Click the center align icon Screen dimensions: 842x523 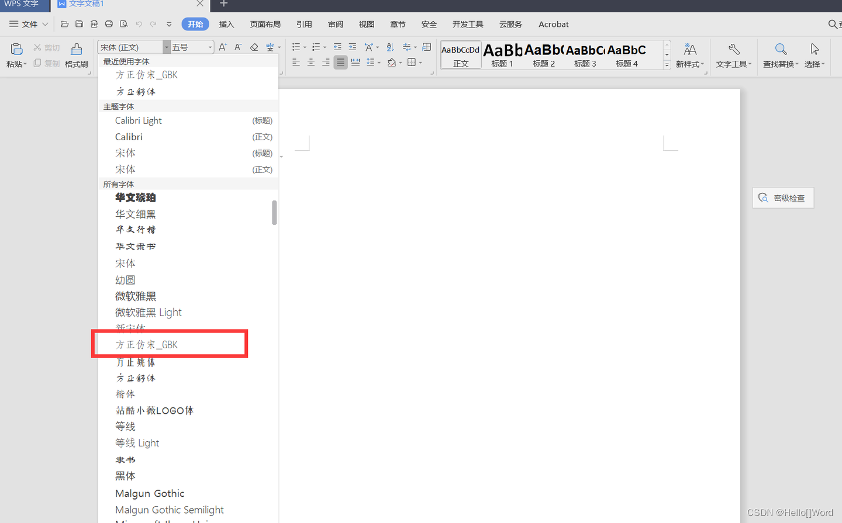pos(310,62)
